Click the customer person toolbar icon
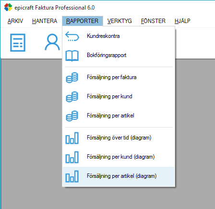This screenshot has width=215, height=209. 52,42
